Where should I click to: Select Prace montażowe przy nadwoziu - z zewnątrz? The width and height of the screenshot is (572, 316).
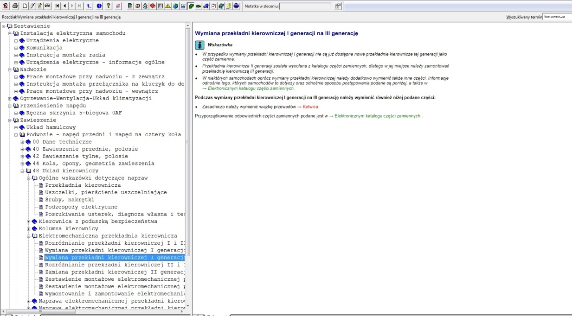[x=95, y=76]
